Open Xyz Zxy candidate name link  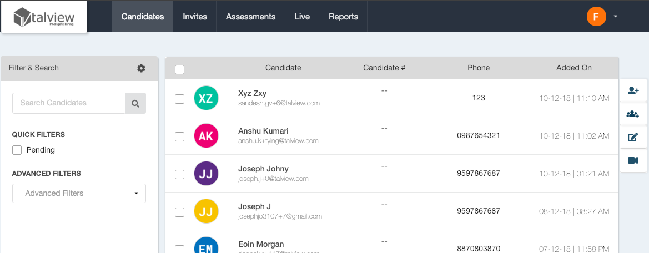click(x=253, y=93)
